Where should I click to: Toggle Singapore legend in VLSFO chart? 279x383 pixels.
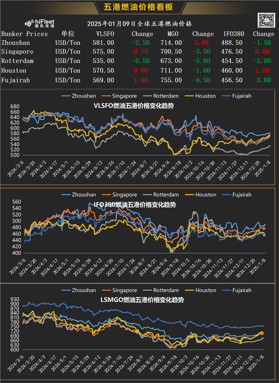119,96
